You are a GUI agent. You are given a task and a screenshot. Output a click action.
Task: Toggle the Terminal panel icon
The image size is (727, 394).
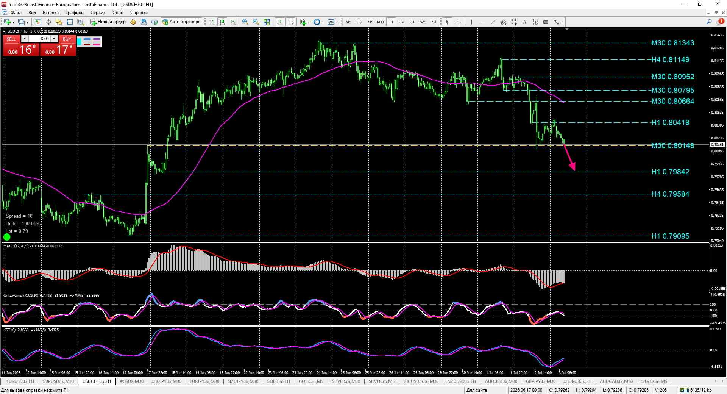(70, 22)
